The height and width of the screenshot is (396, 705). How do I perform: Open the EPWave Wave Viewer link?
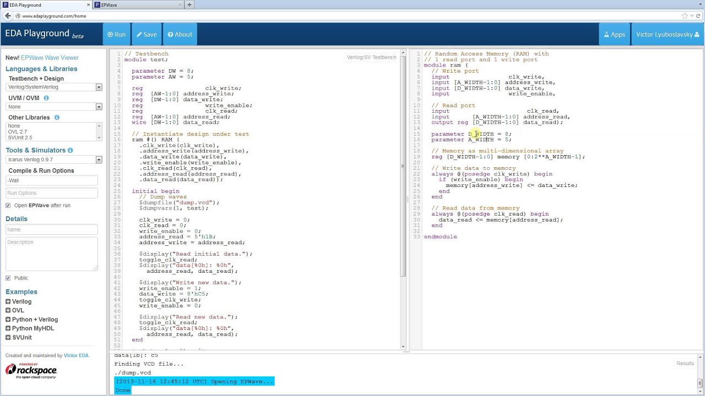[x=50, y=58]
